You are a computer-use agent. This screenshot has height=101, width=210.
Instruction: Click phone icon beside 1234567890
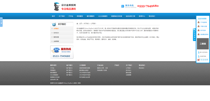point(199,56)
